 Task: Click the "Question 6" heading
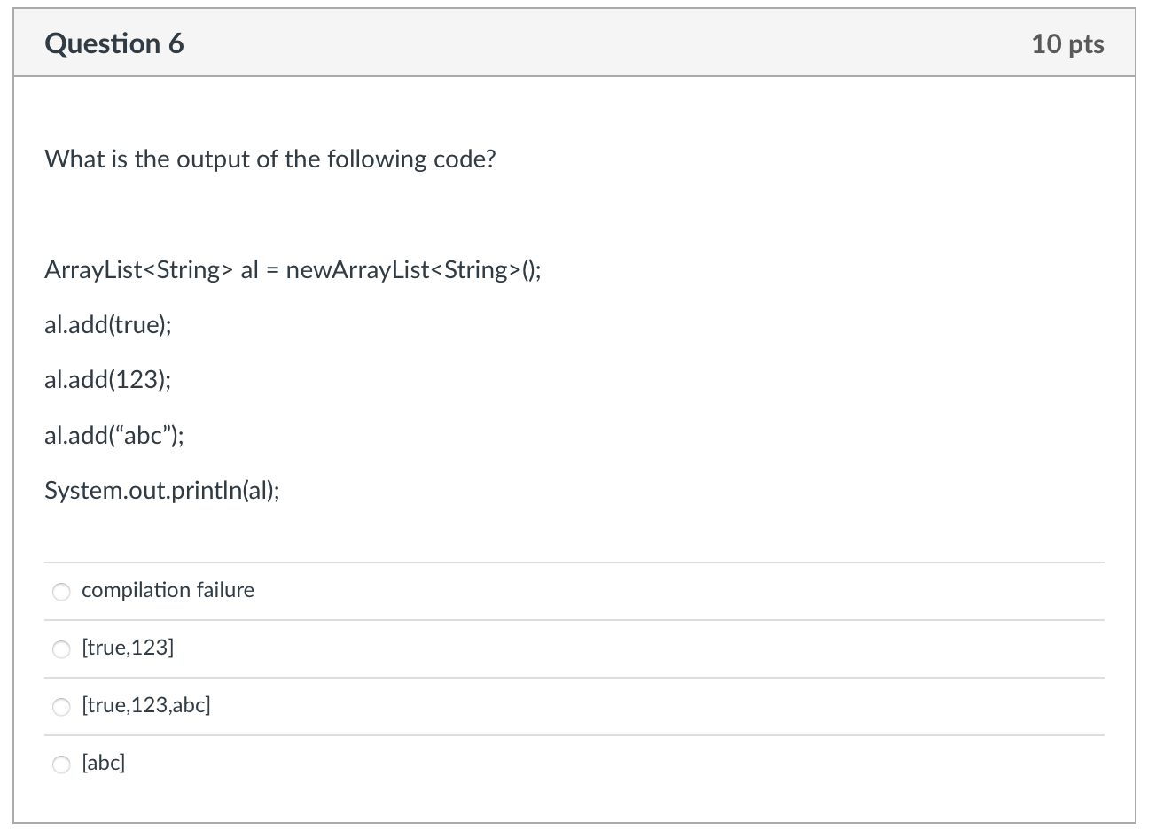114,43
